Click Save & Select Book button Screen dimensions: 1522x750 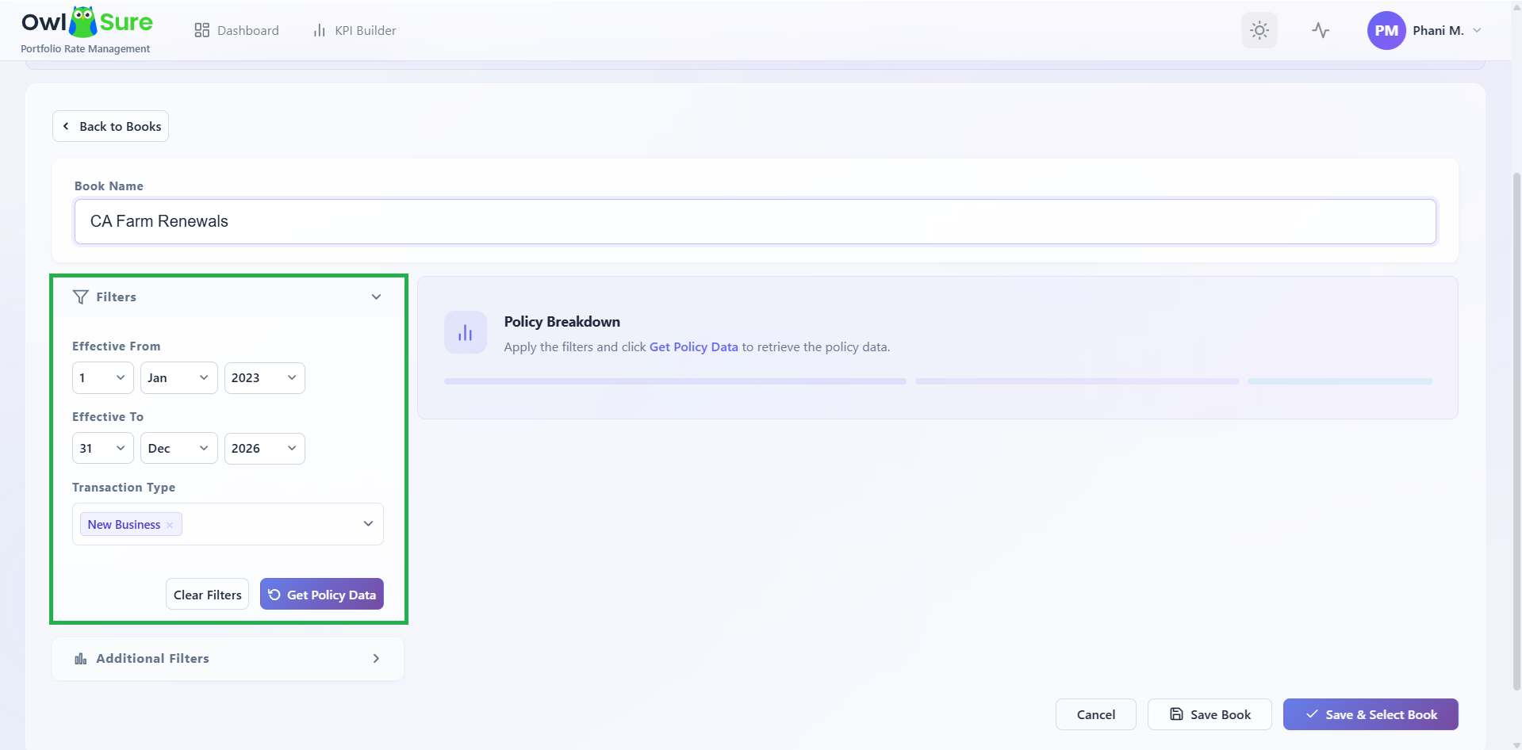[1371, 714]
